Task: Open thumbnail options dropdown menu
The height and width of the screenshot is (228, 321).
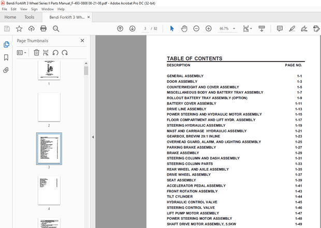Action: (22, 53)
